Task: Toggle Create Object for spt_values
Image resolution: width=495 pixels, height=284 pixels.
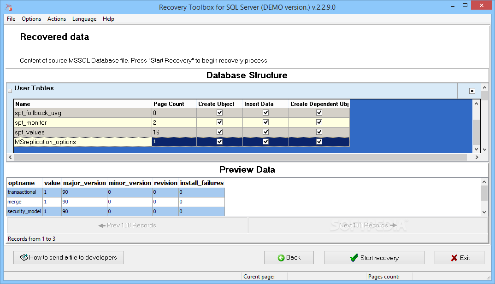Action: (220, 132)
